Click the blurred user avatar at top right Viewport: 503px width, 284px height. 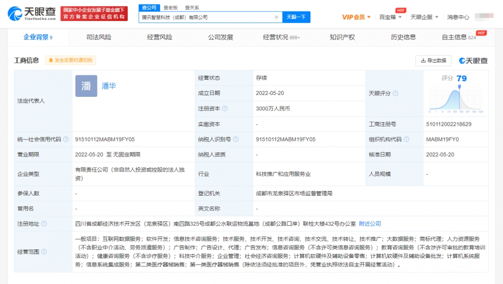click(484, 17)
